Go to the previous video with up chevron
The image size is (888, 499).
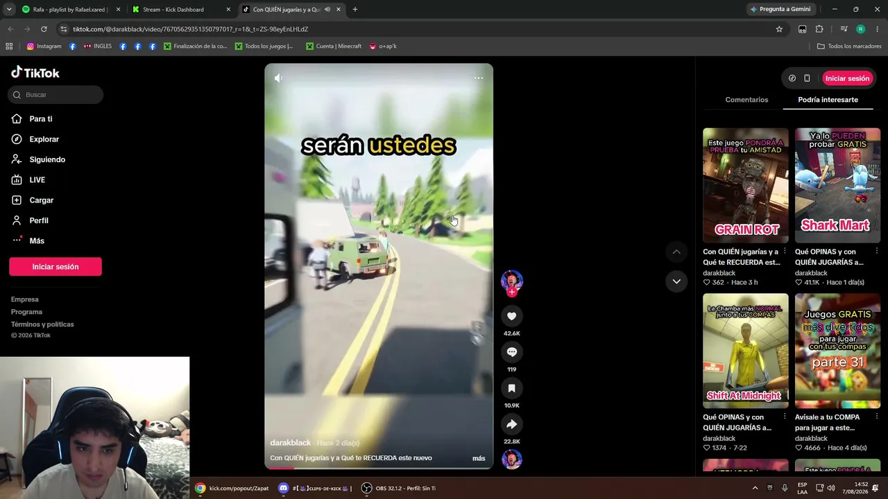click(x=676, y=252)
